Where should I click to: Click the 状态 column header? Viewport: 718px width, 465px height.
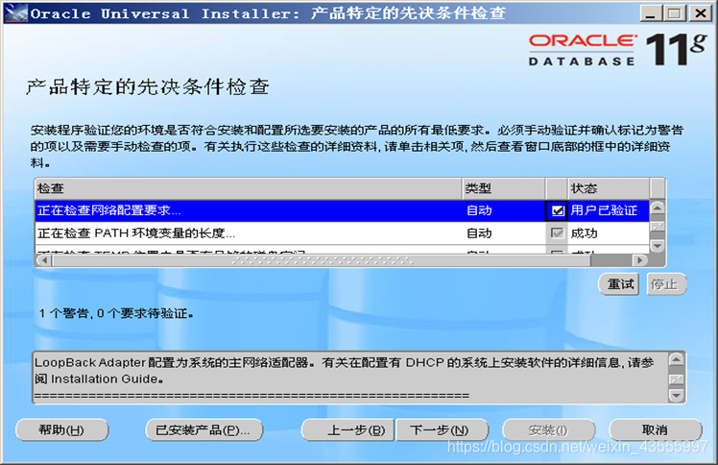[609, 188]
